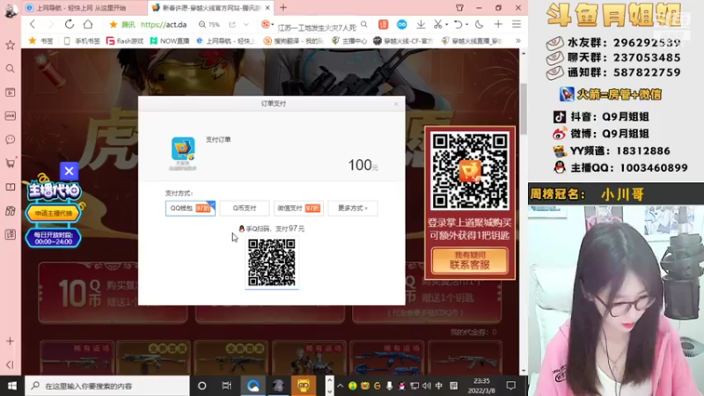Open sidebar chat bubble icon
This screenshot has width=704, height=396.
[x=10, y=140]
